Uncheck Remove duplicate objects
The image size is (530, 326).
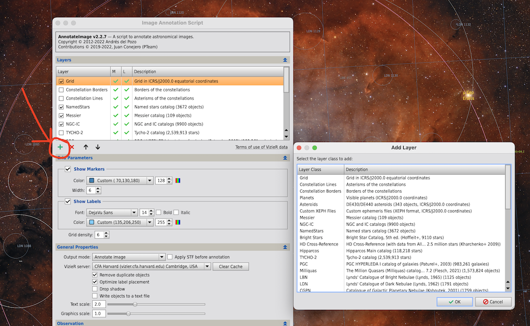click(x=95, y=275)
